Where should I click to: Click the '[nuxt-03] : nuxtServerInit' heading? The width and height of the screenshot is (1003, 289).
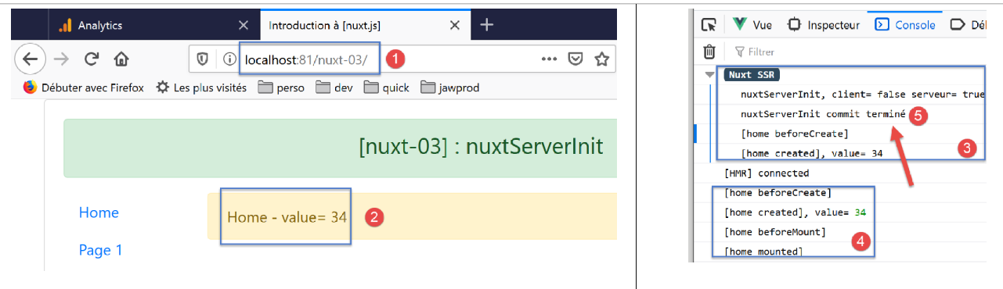[481, 147]
